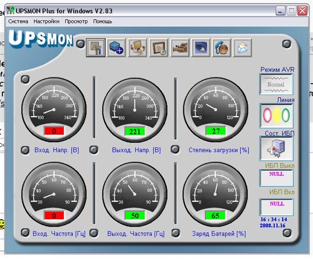Image resolution: width=313 pixels, height=259 pixels.
Task: Click the video camera toolbar icon
Action: 179,47
